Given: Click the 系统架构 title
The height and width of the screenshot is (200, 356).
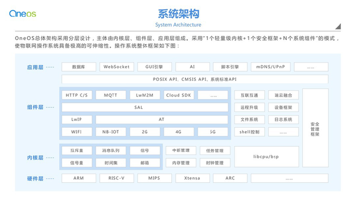Looking at the screenshot, I should 179,14.
